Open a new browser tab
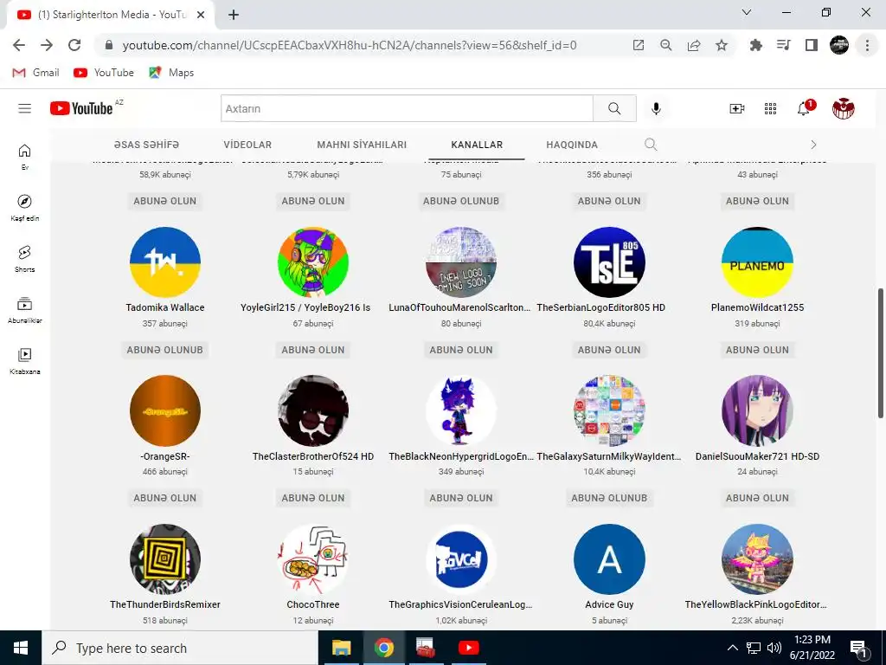 click(x=234, y=15)
